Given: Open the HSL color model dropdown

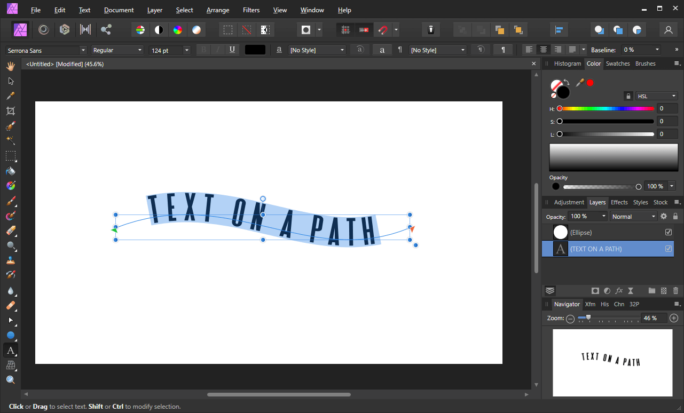Looking at the screenshot, I should 657,96.
